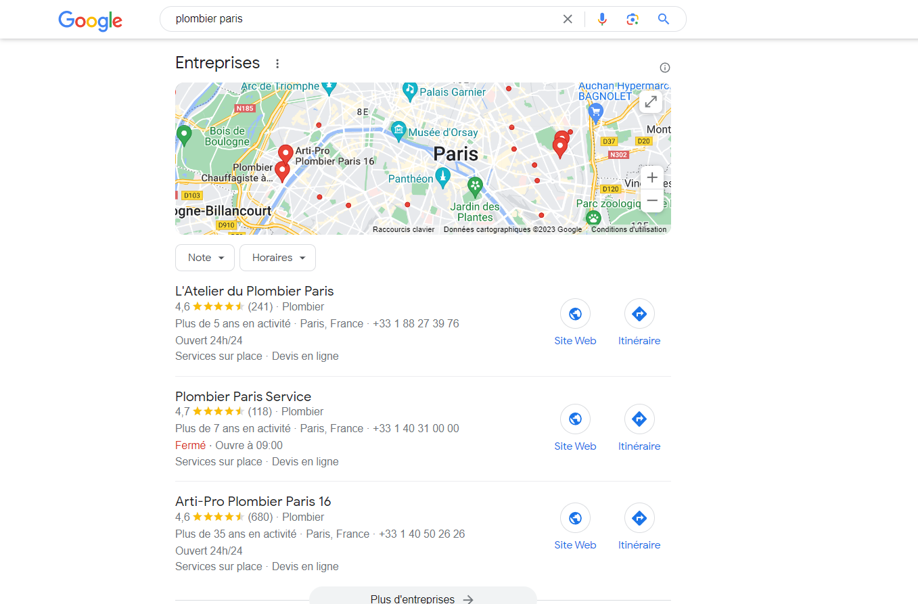Click the blue magnifying glass search icon
Screen dimensions: 918x604
(664, 19)
